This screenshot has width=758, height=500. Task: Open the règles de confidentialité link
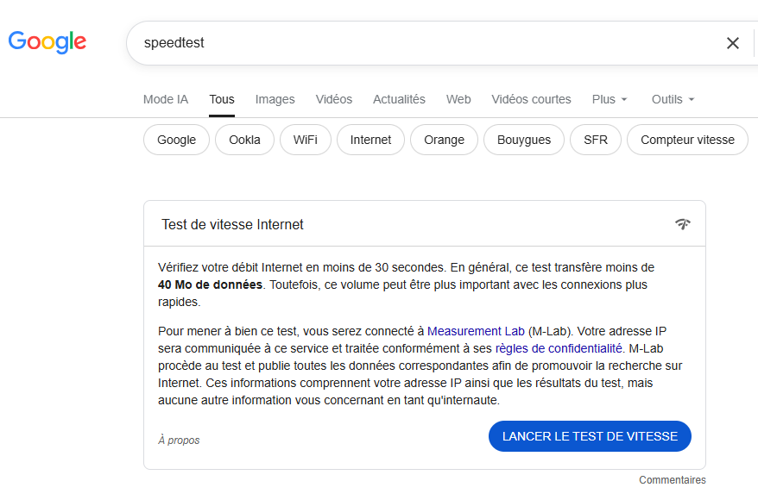[559, 348]
